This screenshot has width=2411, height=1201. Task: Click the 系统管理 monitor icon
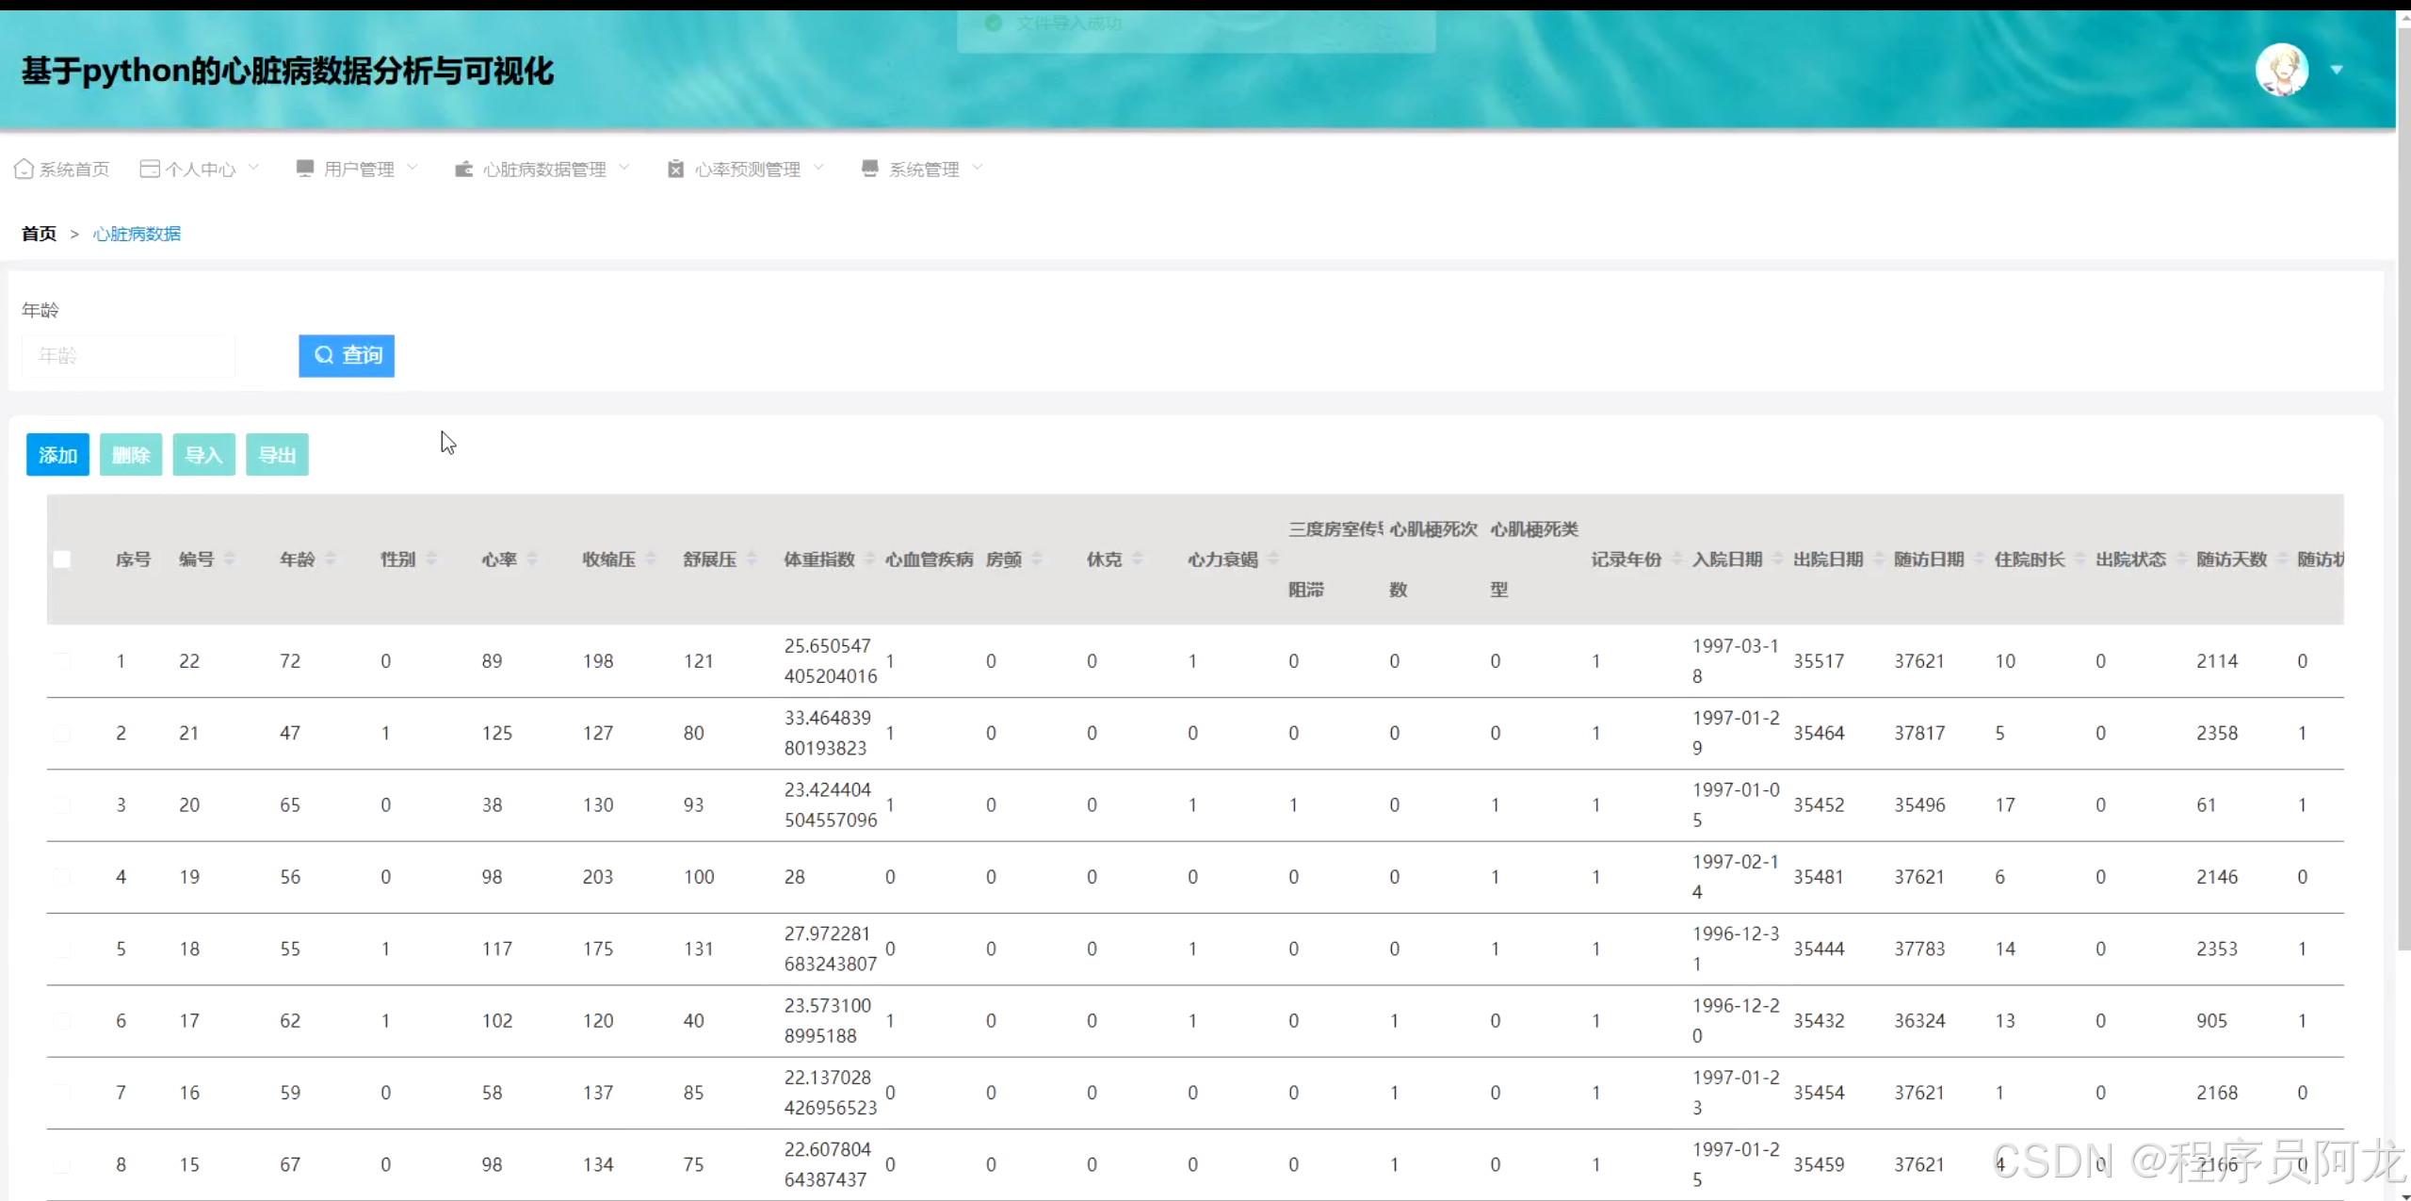[869, 169]
